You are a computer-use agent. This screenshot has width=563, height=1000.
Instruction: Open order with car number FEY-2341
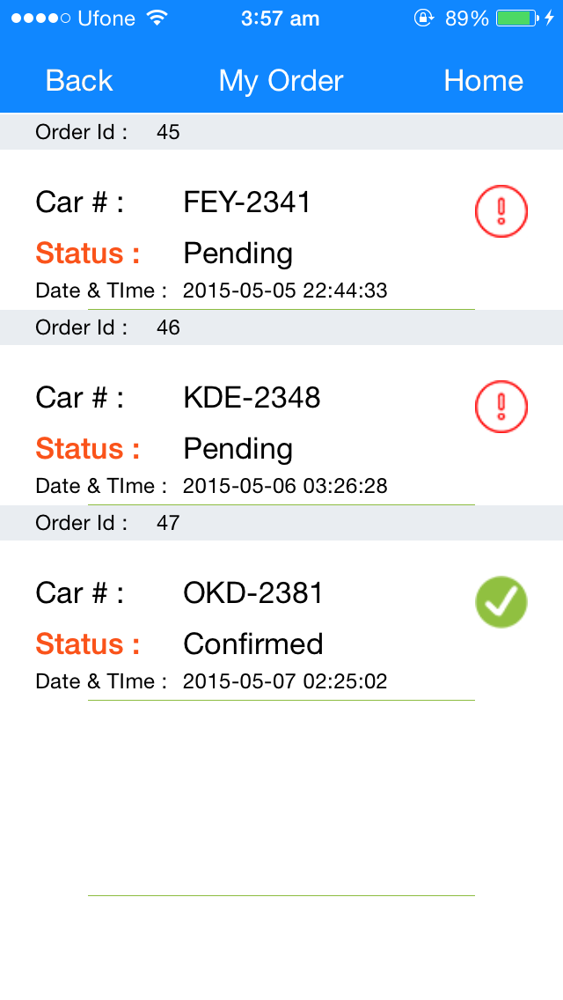point(247,202)
